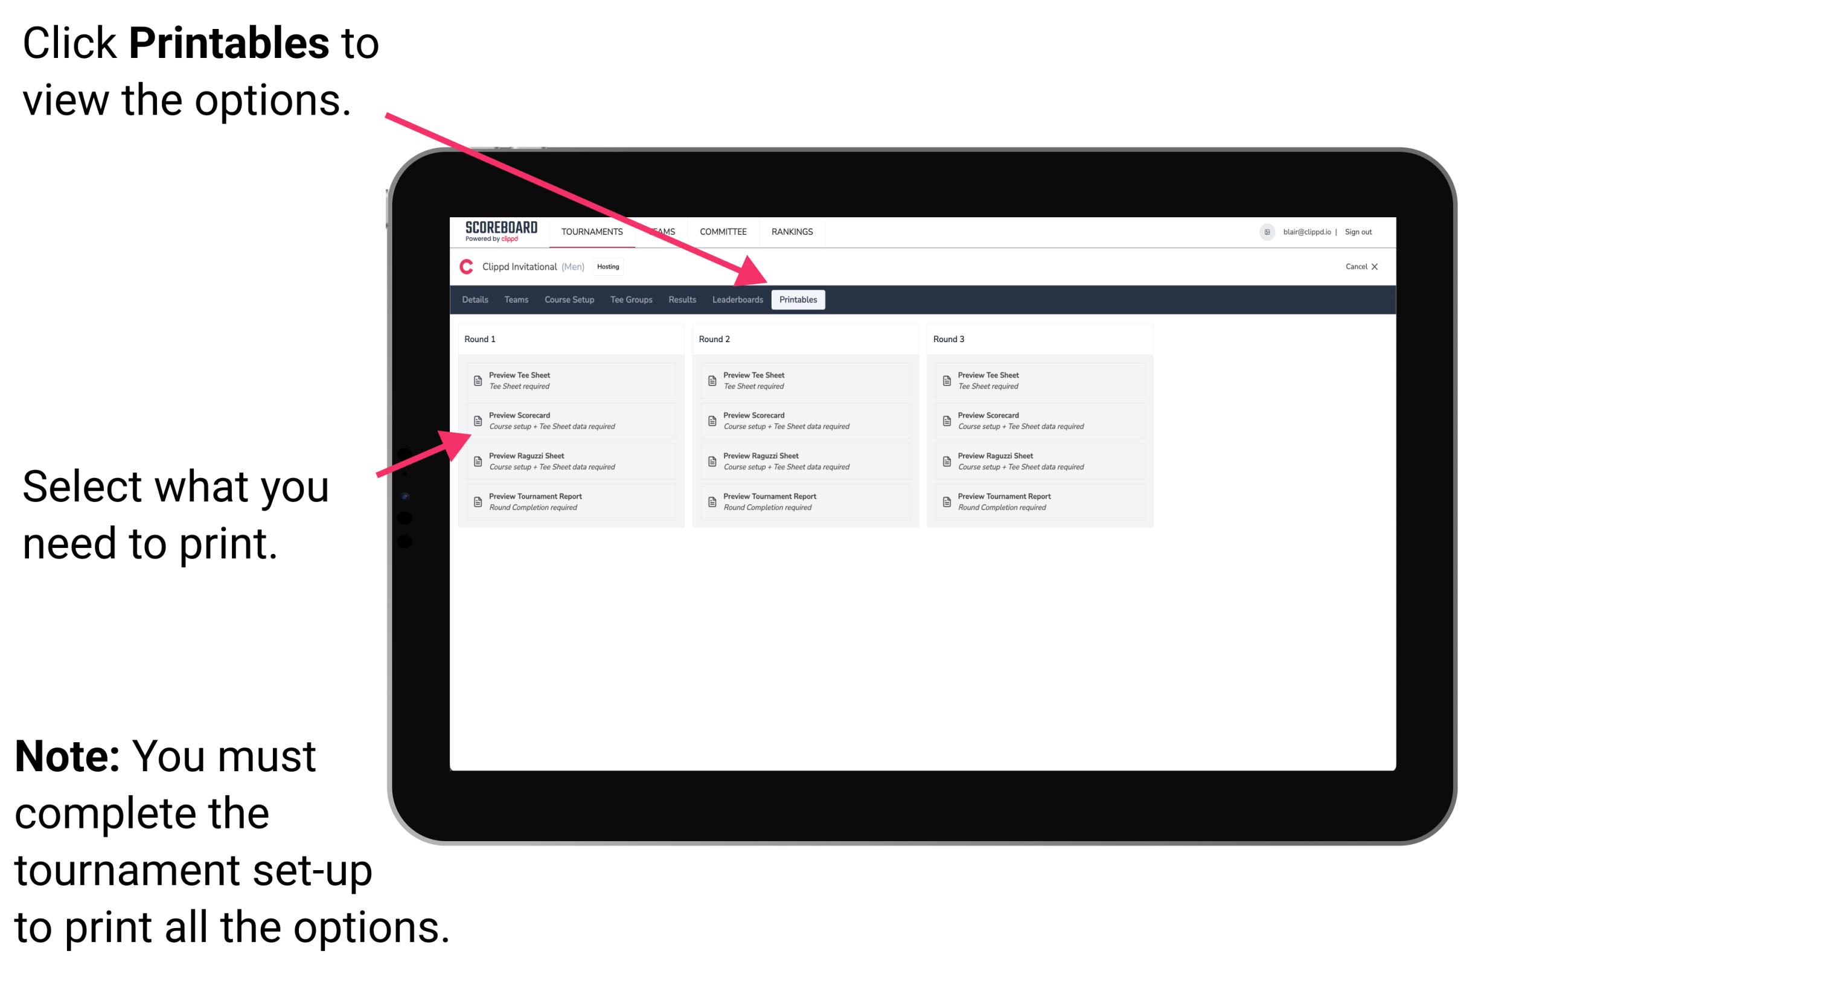Click the Printables tab

point(796,300)
